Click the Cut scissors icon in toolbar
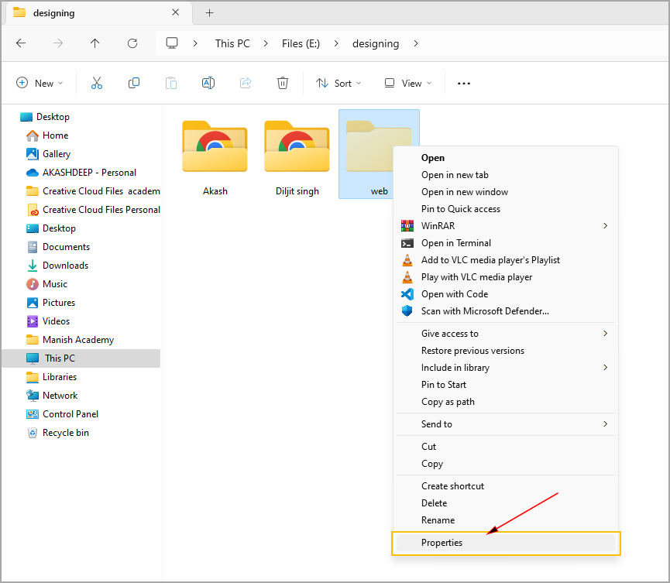 [x=97, y=83]
